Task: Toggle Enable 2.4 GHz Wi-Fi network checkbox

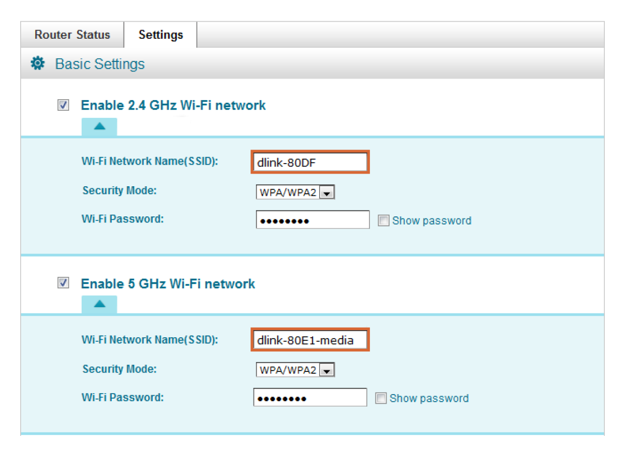Action: point(63,105)
